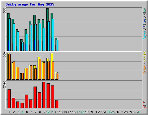Image resolution: width=148 pixels, height=115 pixels.
Task: Click day label 8
Action: point(40,112)
